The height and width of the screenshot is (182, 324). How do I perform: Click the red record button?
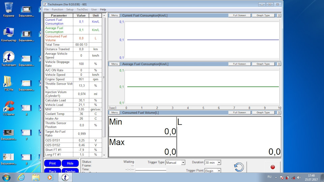pyautogui.click(x=273, y=167)
